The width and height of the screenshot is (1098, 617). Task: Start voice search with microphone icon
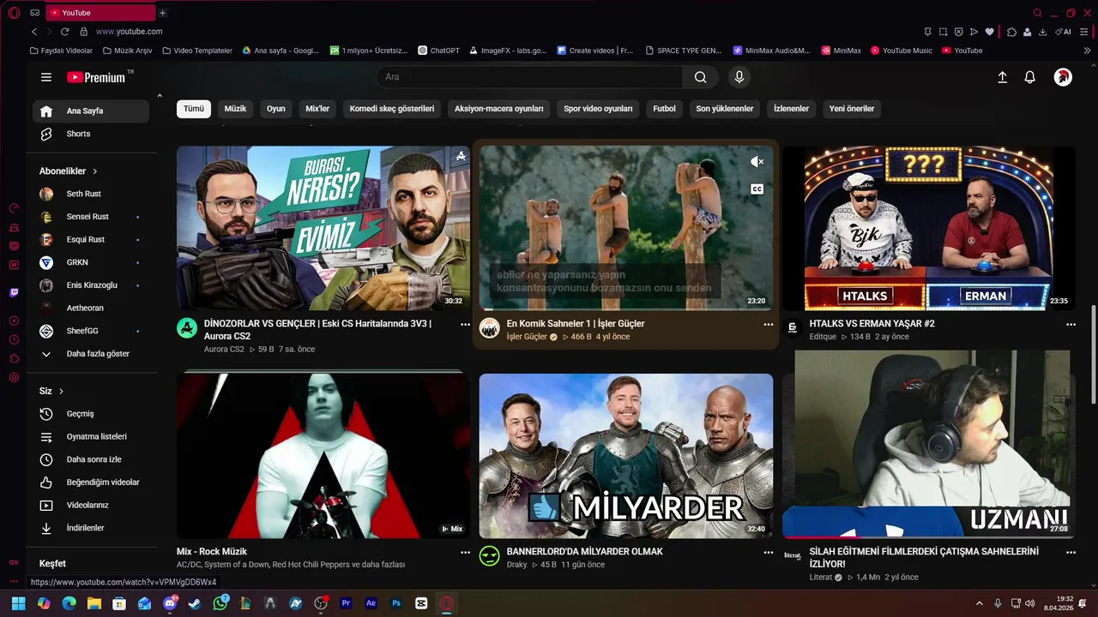[739, 77]
